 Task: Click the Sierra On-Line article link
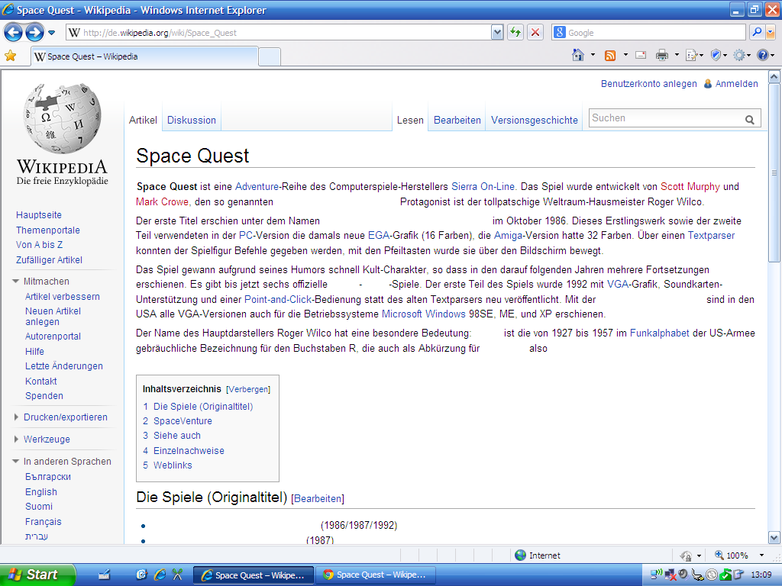(483, 186)
